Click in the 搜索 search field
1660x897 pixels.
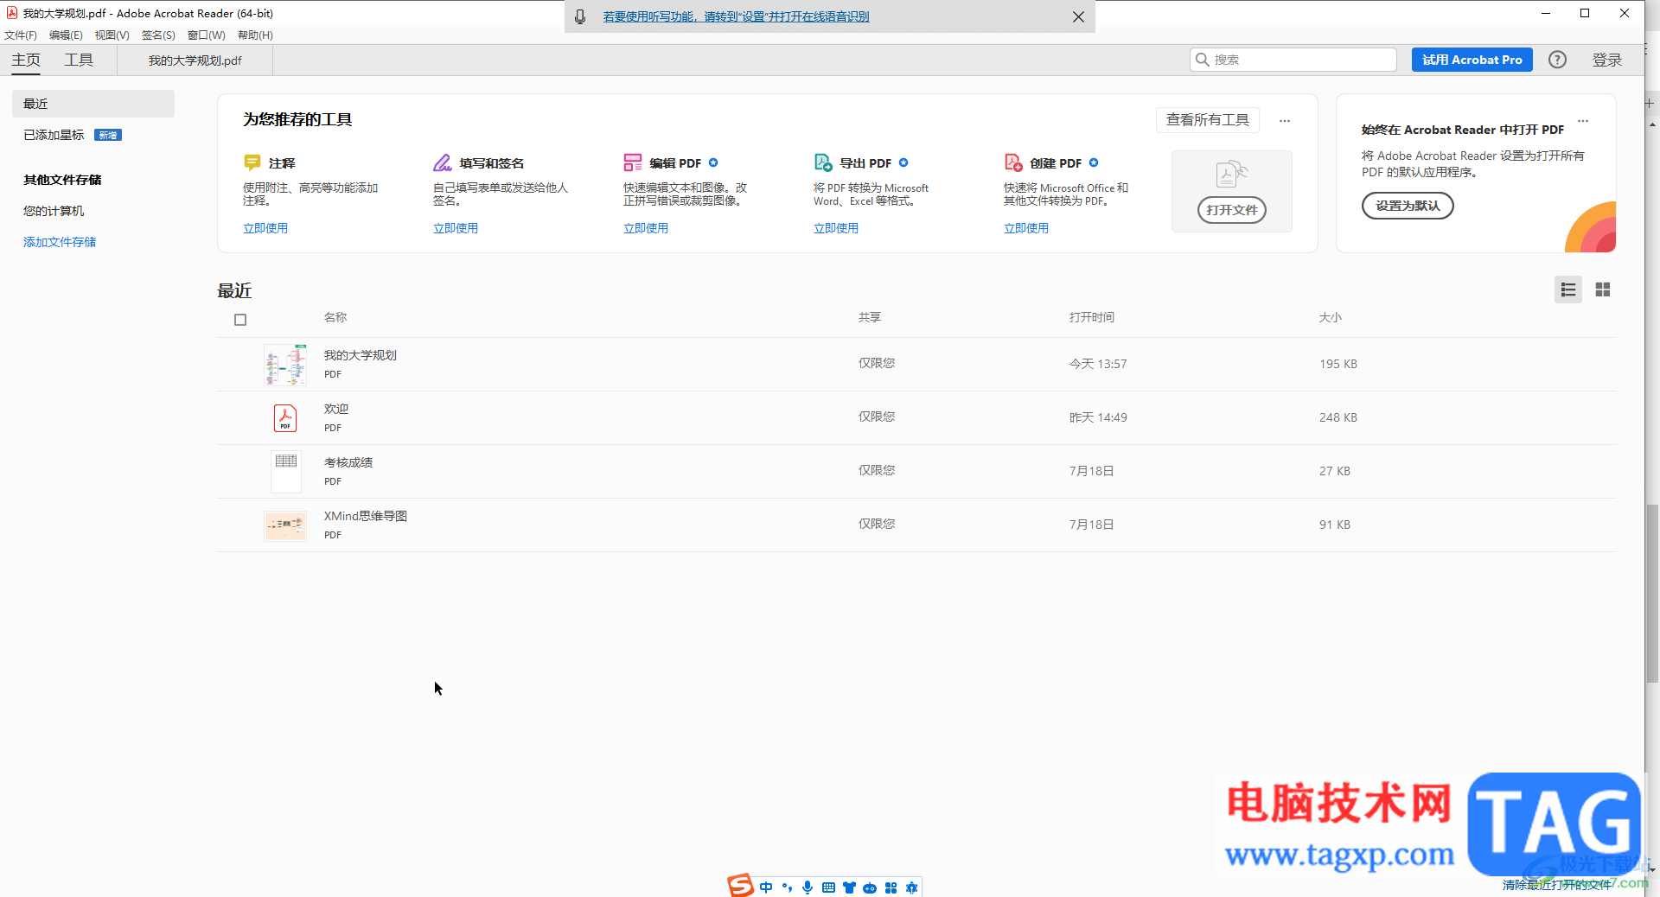pyautogui.click(x=1293, y=60)
